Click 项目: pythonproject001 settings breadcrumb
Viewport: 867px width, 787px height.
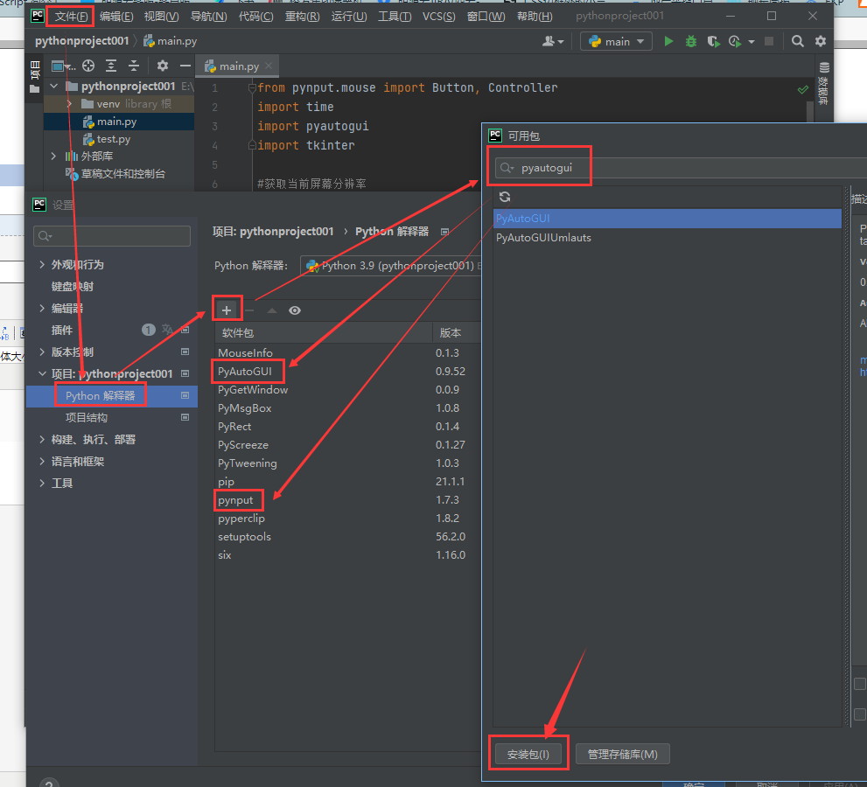pos(273,232)
